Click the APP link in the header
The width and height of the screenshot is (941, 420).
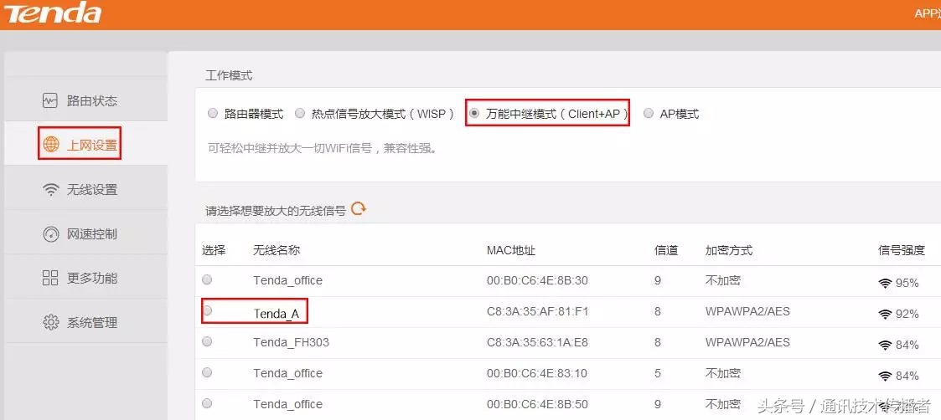[x=928, y=13]
